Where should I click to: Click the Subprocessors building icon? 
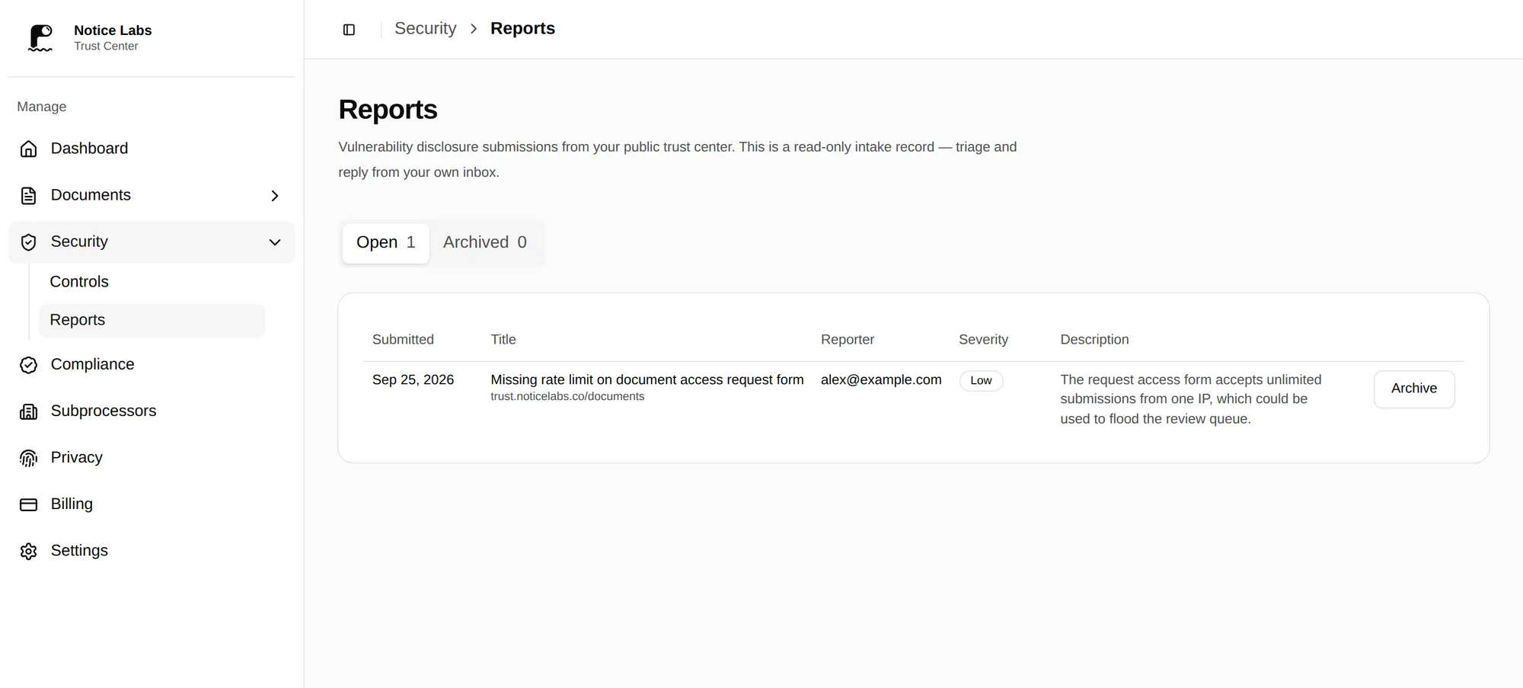tap(28, 411)
